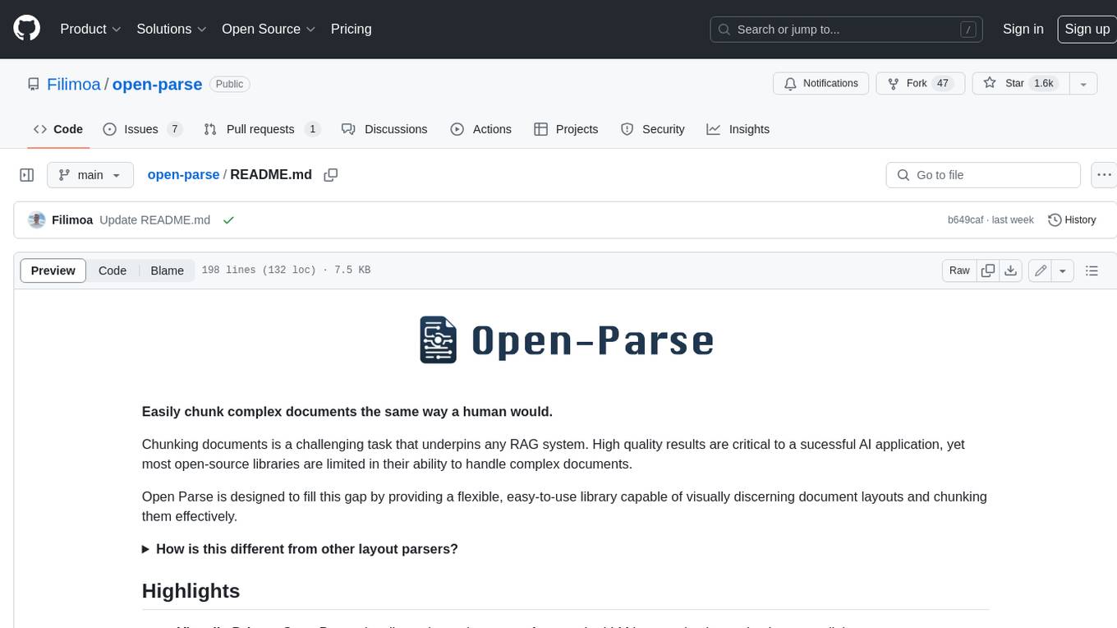
Task: Edit the file with the pencil icon
Action: (x=1041, y=270)
